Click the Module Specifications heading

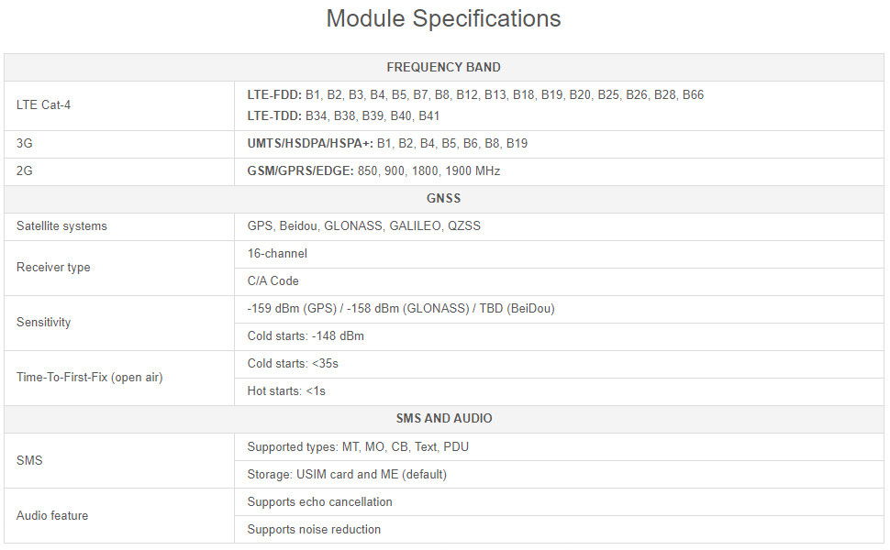tap(443, 18)
